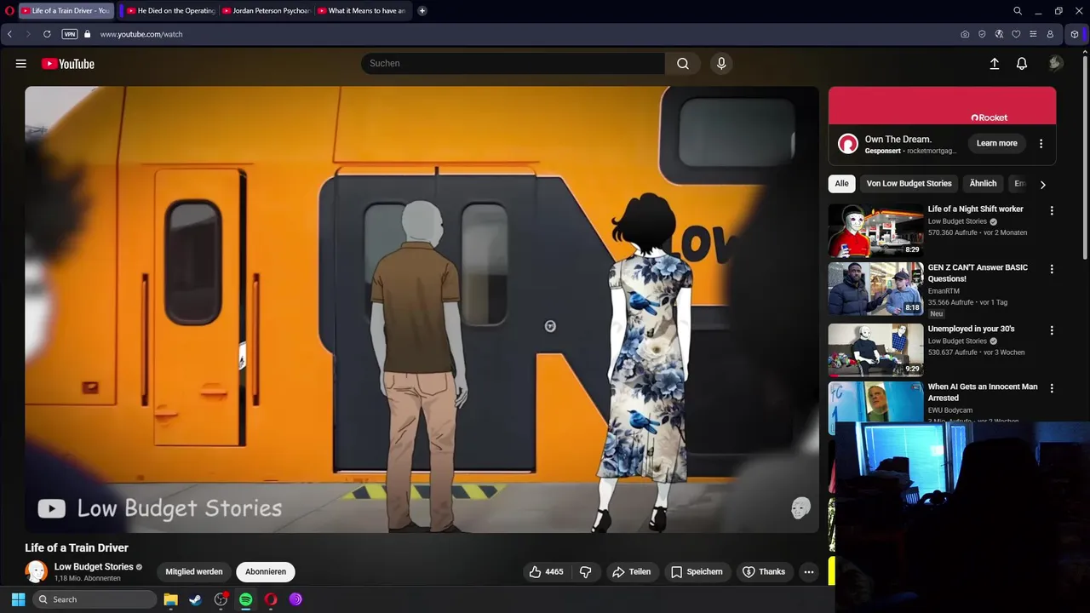View site security lock icon

pyautogui.click(x=87, y=34)
